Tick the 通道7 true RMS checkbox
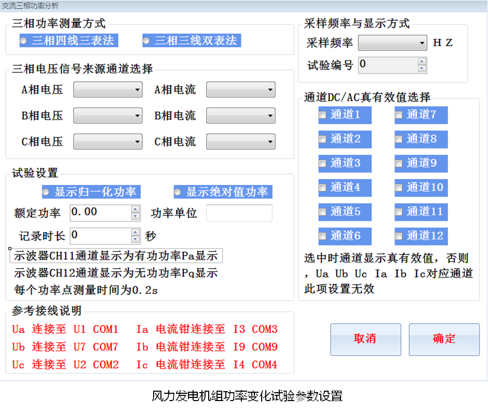Screen dimensions: 488x413 pos(399,115)
